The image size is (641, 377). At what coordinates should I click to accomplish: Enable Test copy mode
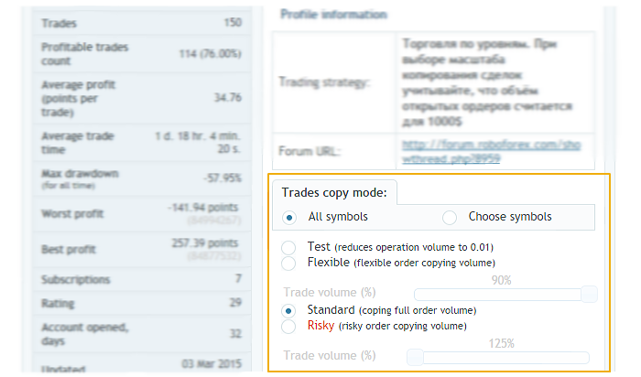tap(288, 247)
